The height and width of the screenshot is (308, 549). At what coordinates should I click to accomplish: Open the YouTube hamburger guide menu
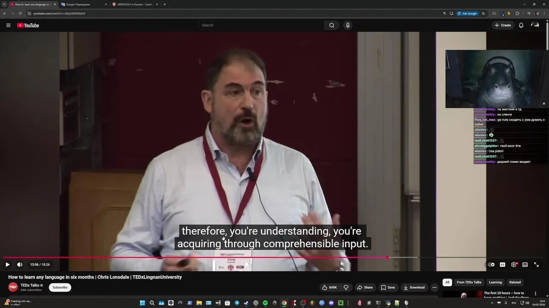8,25
